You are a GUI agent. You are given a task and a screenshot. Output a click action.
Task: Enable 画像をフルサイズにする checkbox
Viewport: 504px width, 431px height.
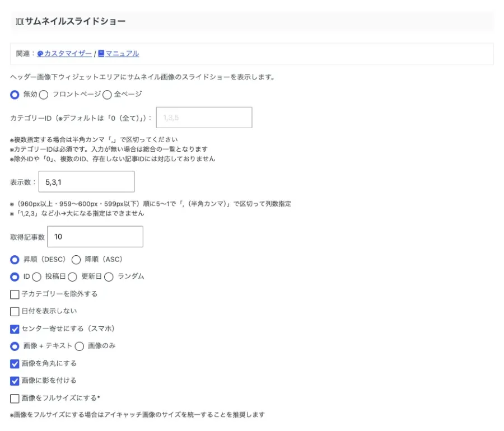[15, 398]
